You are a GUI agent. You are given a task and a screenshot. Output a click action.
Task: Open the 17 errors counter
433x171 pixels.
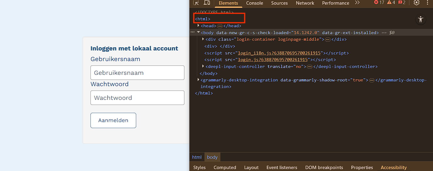click(x=379, y=3)
